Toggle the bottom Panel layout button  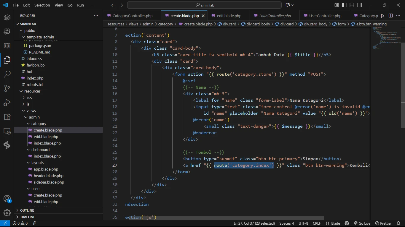352,5
